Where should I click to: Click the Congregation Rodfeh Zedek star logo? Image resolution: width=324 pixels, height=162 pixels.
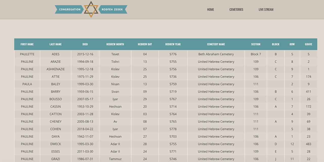point(91,10)
